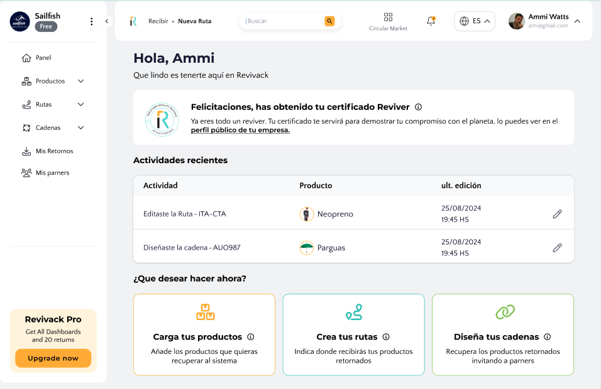Select the Diseña tus cadenas card
The image size is (601, 389).
[x=502, y=334]
